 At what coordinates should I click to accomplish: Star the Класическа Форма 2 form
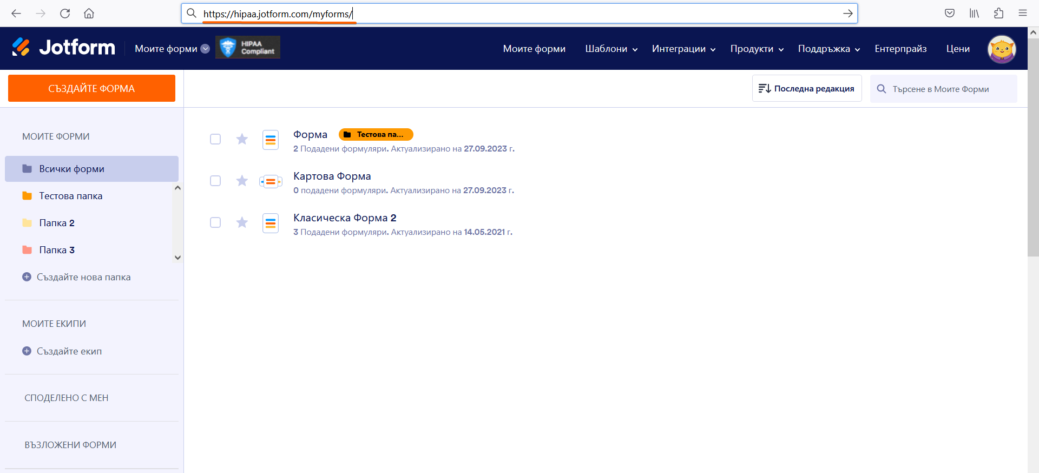point(242,222)
